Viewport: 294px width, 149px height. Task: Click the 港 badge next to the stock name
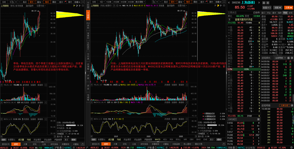(x=268, y=3)
